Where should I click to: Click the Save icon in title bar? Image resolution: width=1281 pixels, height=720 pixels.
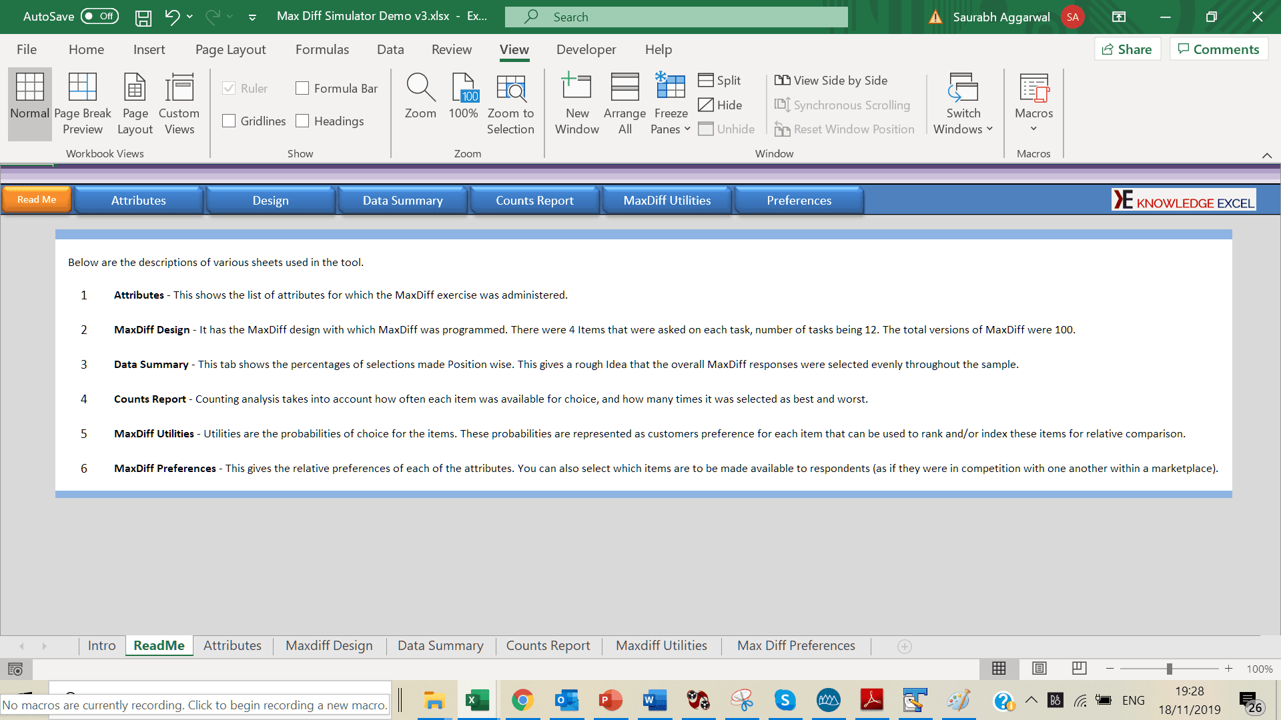(143, 17)
